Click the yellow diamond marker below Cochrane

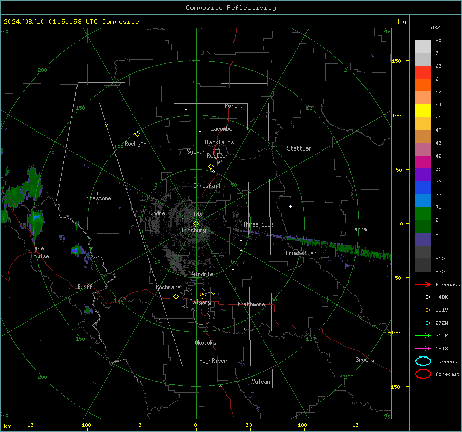[x=176, y=296]
